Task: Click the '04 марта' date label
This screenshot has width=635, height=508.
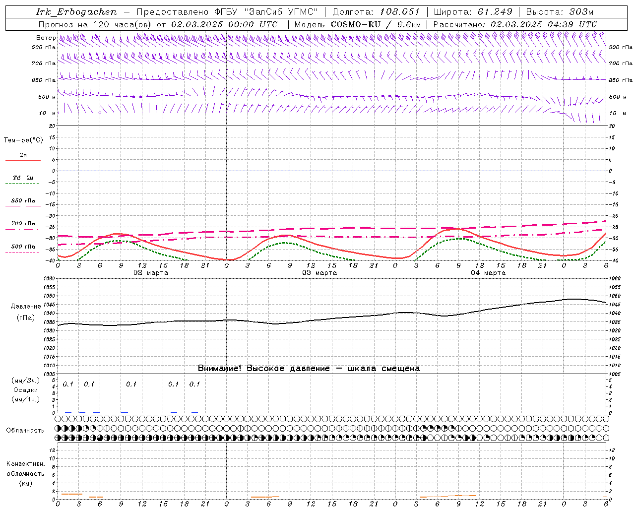Action: click(489, 273)
